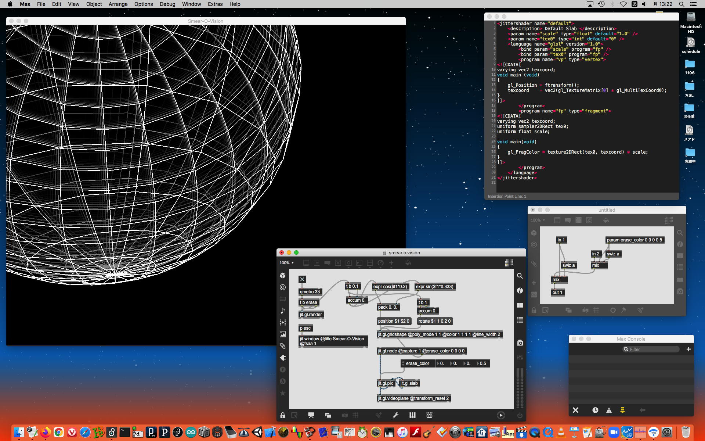
Task: Open the debug wrench in bottom toolbar
Action: coord(395,415)
